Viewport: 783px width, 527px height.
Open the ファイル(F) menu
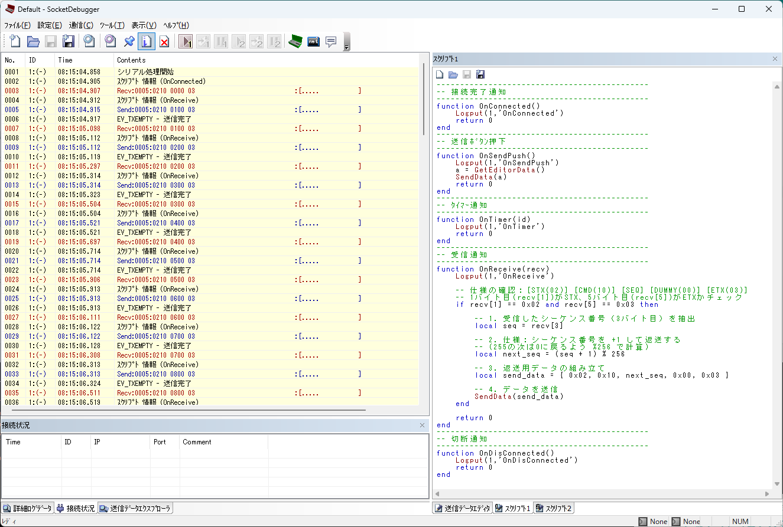coord(17,25)
